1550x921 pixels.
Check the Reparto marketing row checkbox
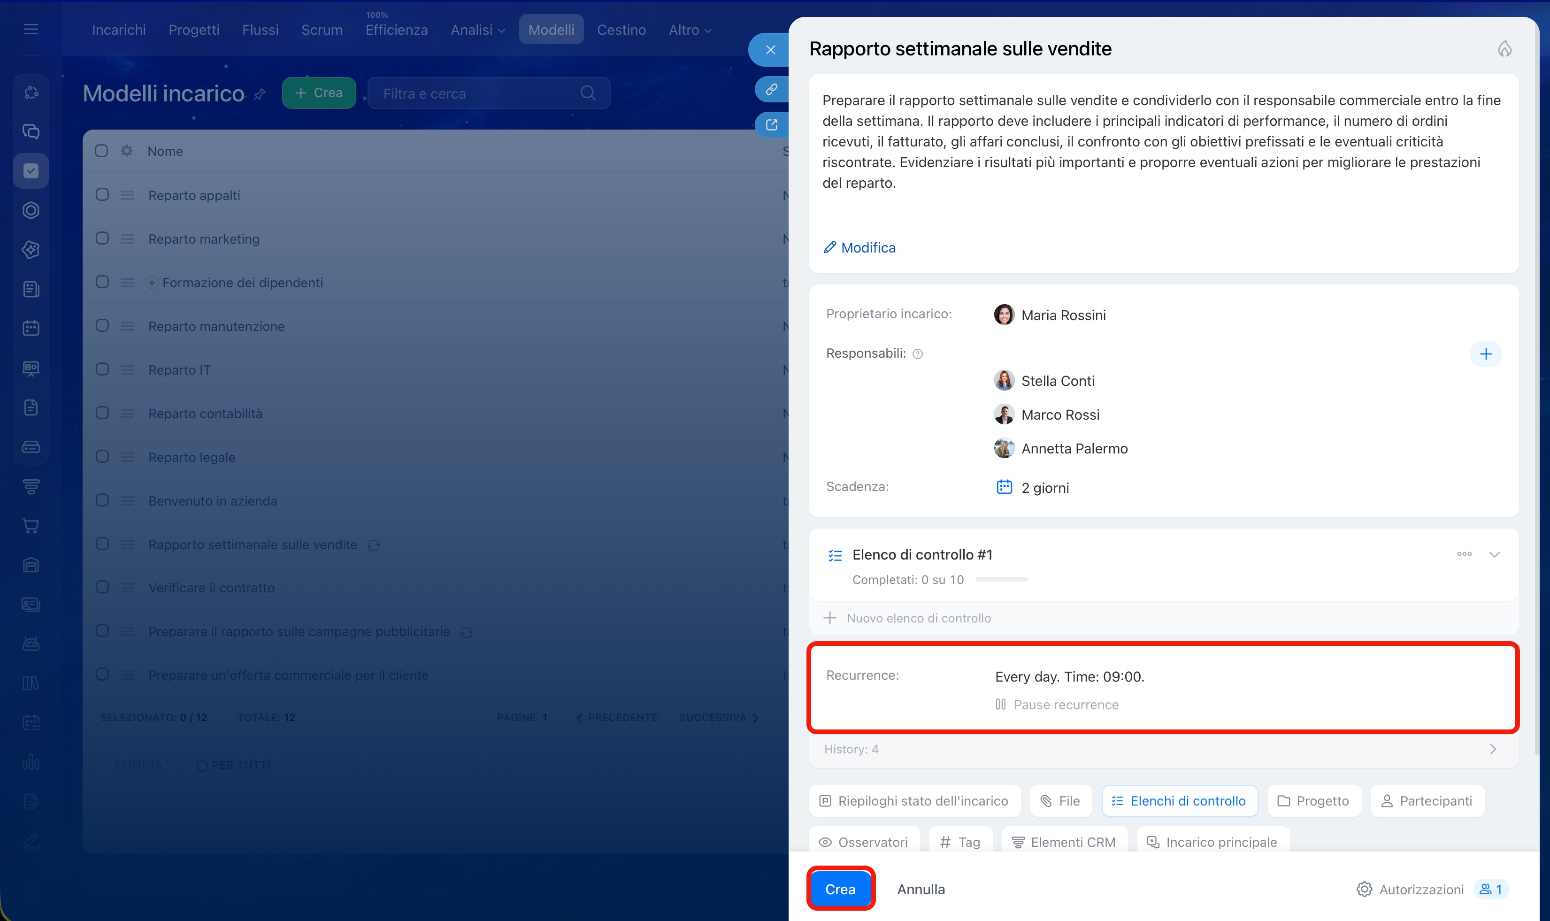pos(102,238)
